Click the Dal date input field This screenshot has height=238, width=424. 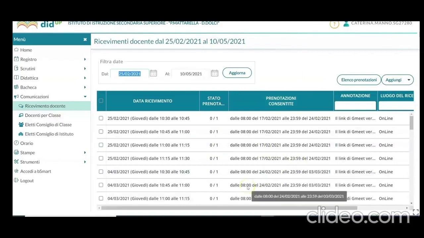point(130,74)
